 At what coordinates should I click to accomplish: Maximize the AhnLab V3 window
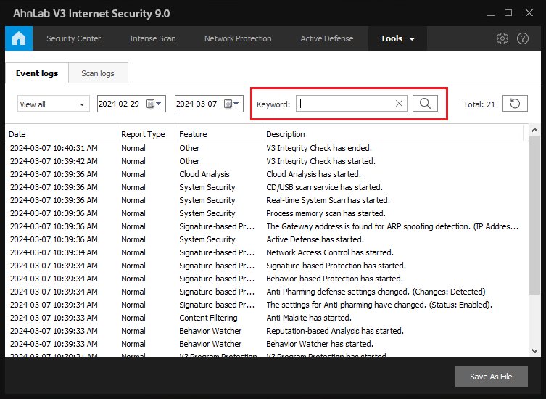click(x=508, y=13)
